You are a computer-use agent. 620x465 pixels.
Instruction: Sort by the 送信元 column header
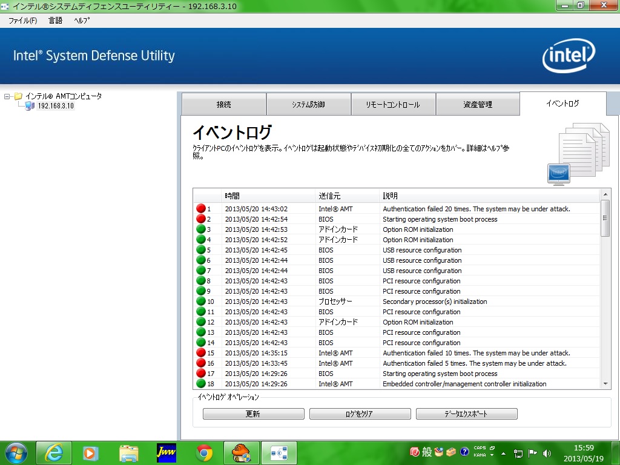347,196
